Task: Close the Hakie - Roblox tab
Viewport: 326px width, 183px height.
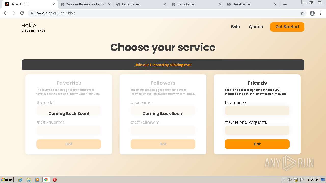Action: tap(54, 4)
